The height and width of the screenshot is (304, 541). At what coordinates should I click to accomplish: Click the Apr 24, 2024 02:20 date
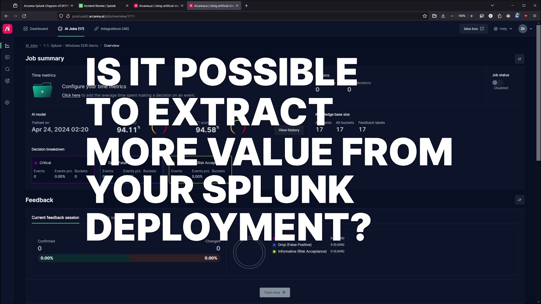point(60,130)
